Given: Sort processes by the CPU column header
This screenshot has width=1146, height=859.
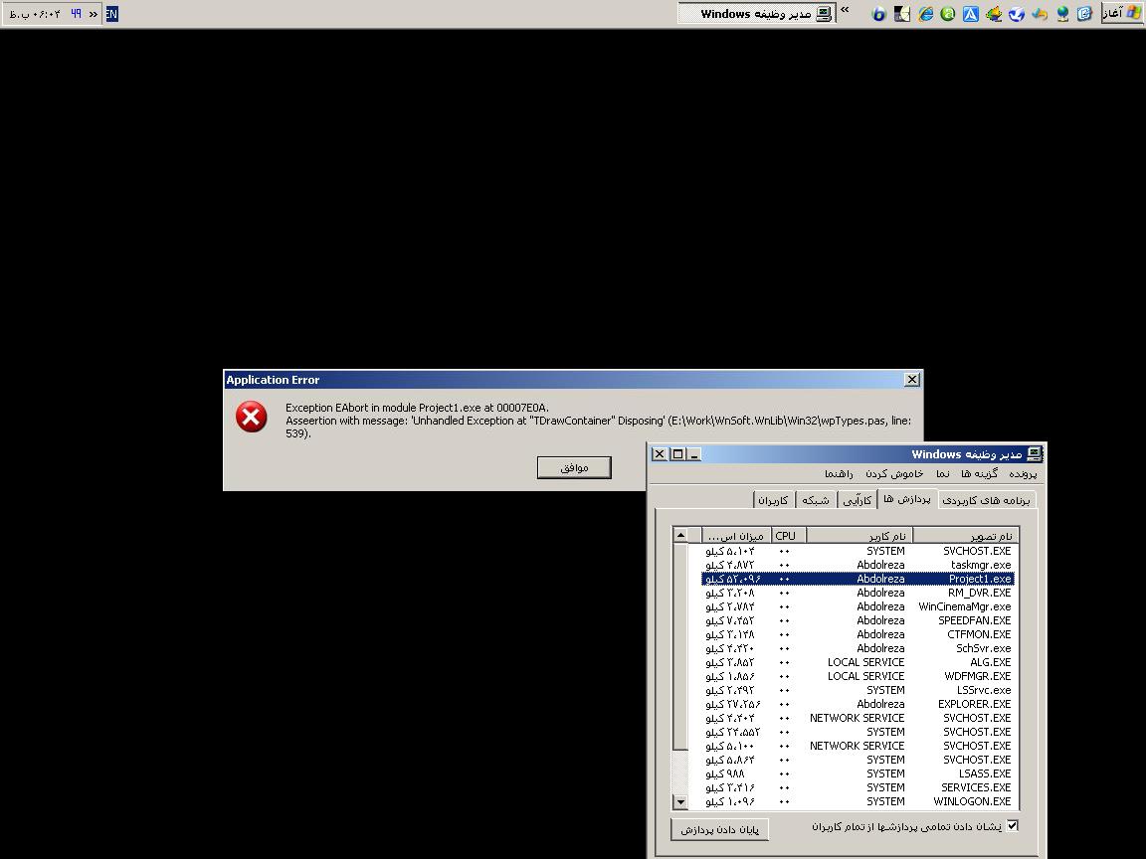Looking at the screenshot, I should click(787, 536).
